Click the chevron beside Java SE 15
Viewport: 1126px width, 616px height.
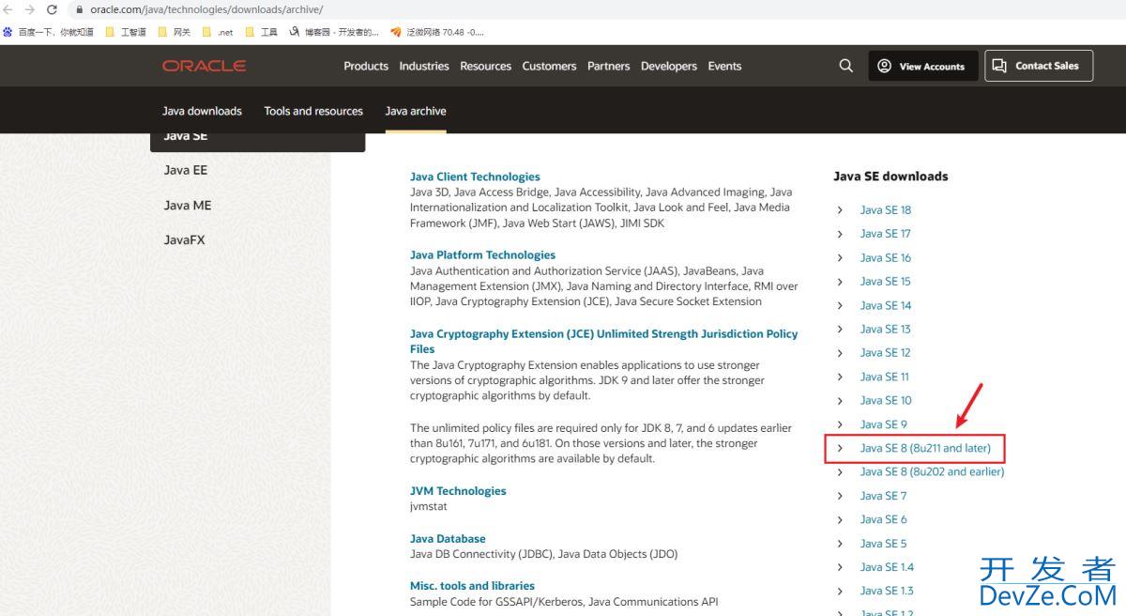coord(840,282)
